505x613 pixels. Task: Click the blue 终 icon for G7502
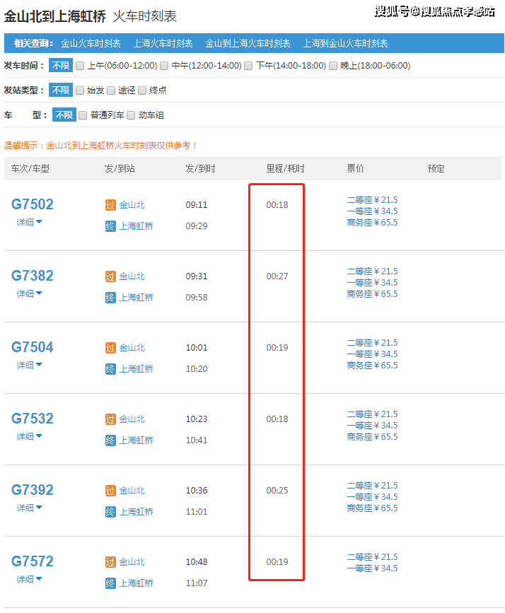pos(110,226)
